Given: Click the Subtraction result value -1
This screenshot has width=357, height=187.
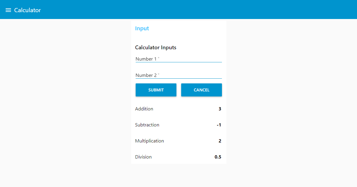Looking at the screenshot, I should coord(219,125).
